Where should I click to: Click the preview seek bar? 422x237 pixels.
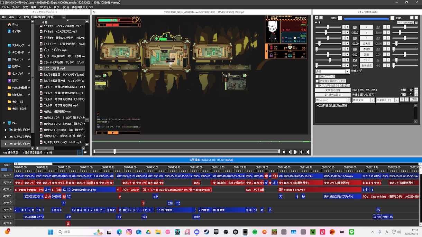[x=186, y=151]
